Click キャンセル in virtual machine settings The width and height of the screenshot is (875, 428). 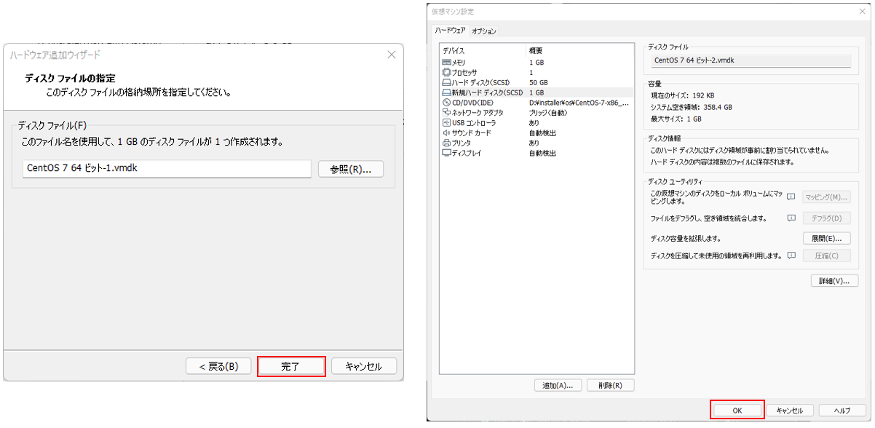point(790,411)
